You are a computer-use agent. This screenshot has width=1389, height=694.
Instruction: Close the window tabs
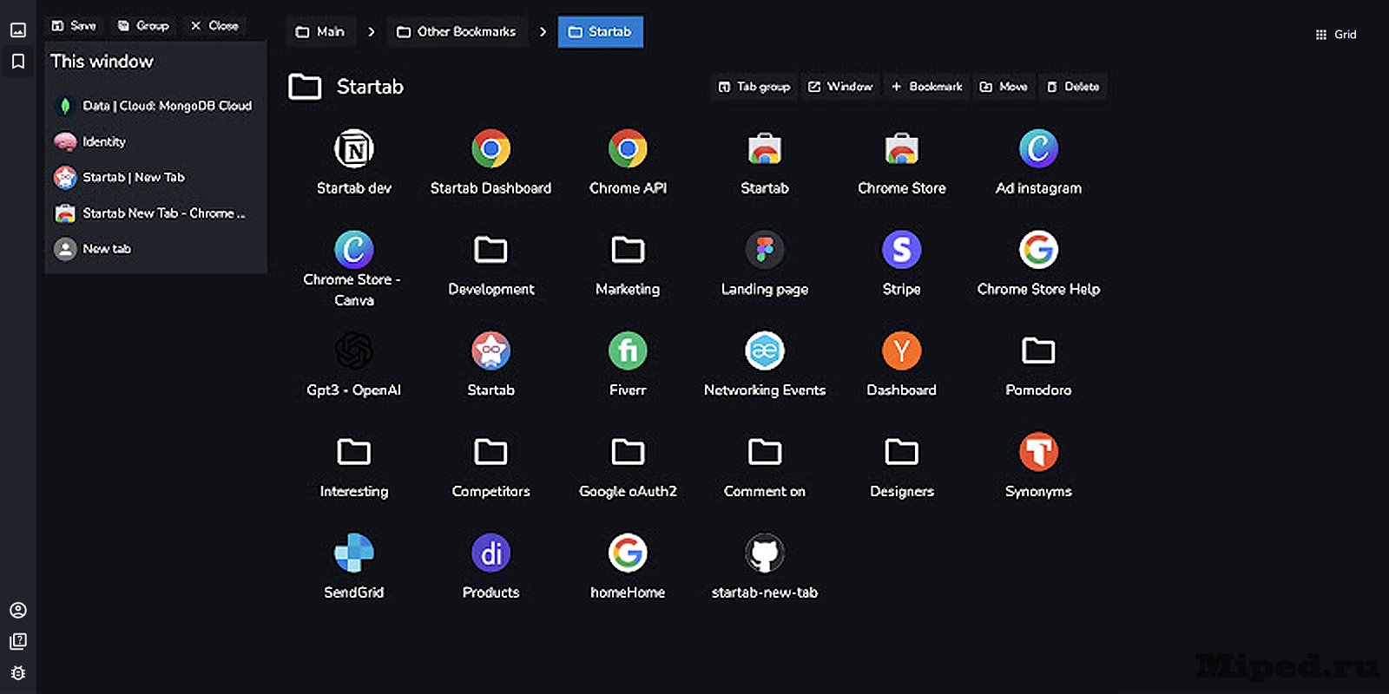[214, 26]
